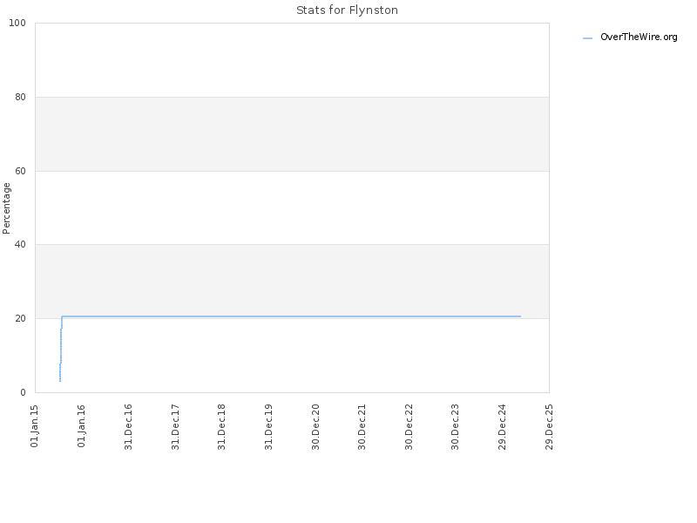Click the x-axis date 29.Dec.24
Screen dimensions: 697x523
tap(503, 427)
